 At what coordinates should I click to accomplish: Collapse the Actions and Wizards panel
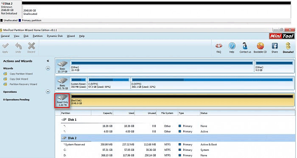(48, 61)
